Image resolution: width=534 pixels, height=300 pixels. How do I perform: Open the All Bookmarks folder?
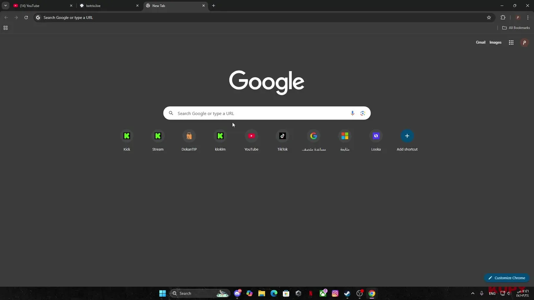[516, 28]
